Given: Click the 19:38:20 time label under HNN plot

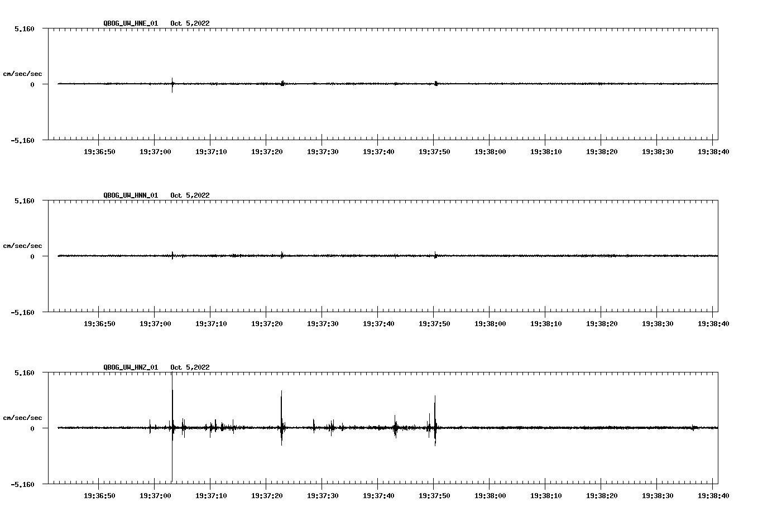Looking at the screenshot, I should (x=602, y=324).
